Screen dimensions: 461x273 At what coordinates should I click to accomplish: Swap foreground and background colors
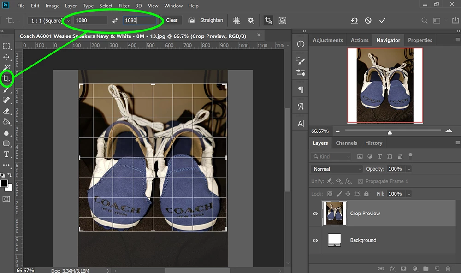coord(10,175)
